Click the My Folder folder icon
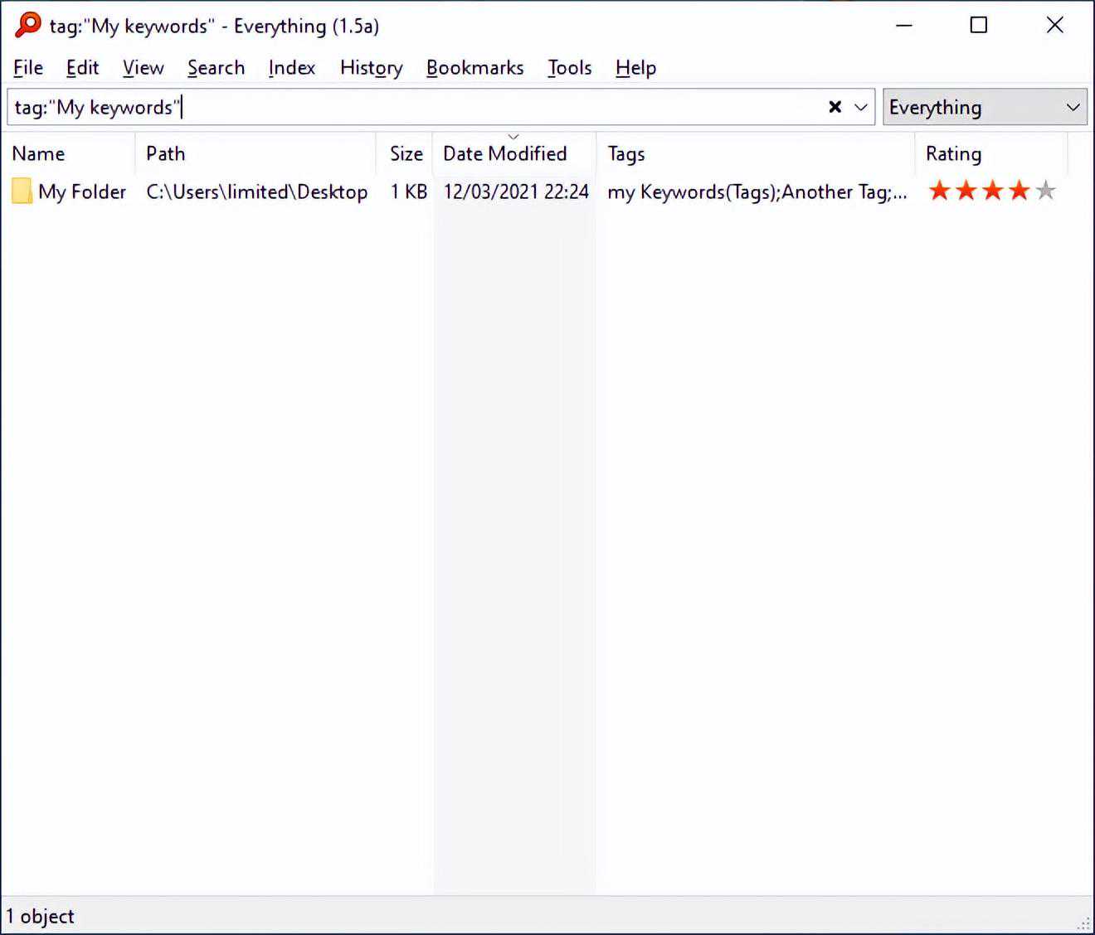 tap(22, 191)
